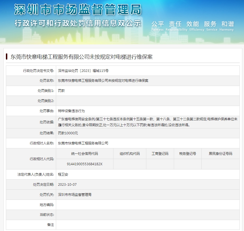Select the 处罚决定日期 label

click(44, 185)
